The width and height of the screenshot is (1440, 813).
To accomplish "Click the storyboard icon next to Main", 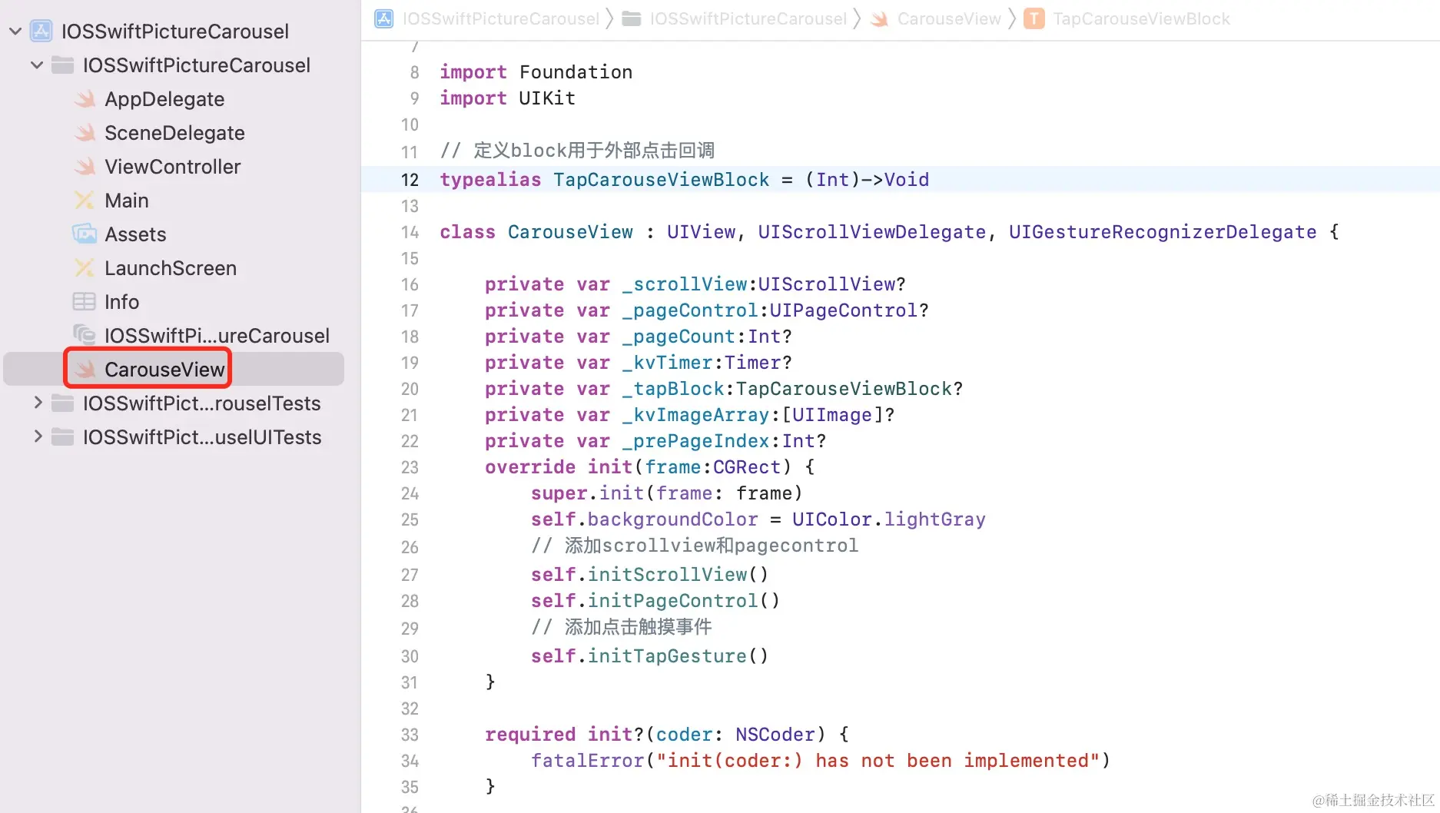I will (x=85, y=201).
